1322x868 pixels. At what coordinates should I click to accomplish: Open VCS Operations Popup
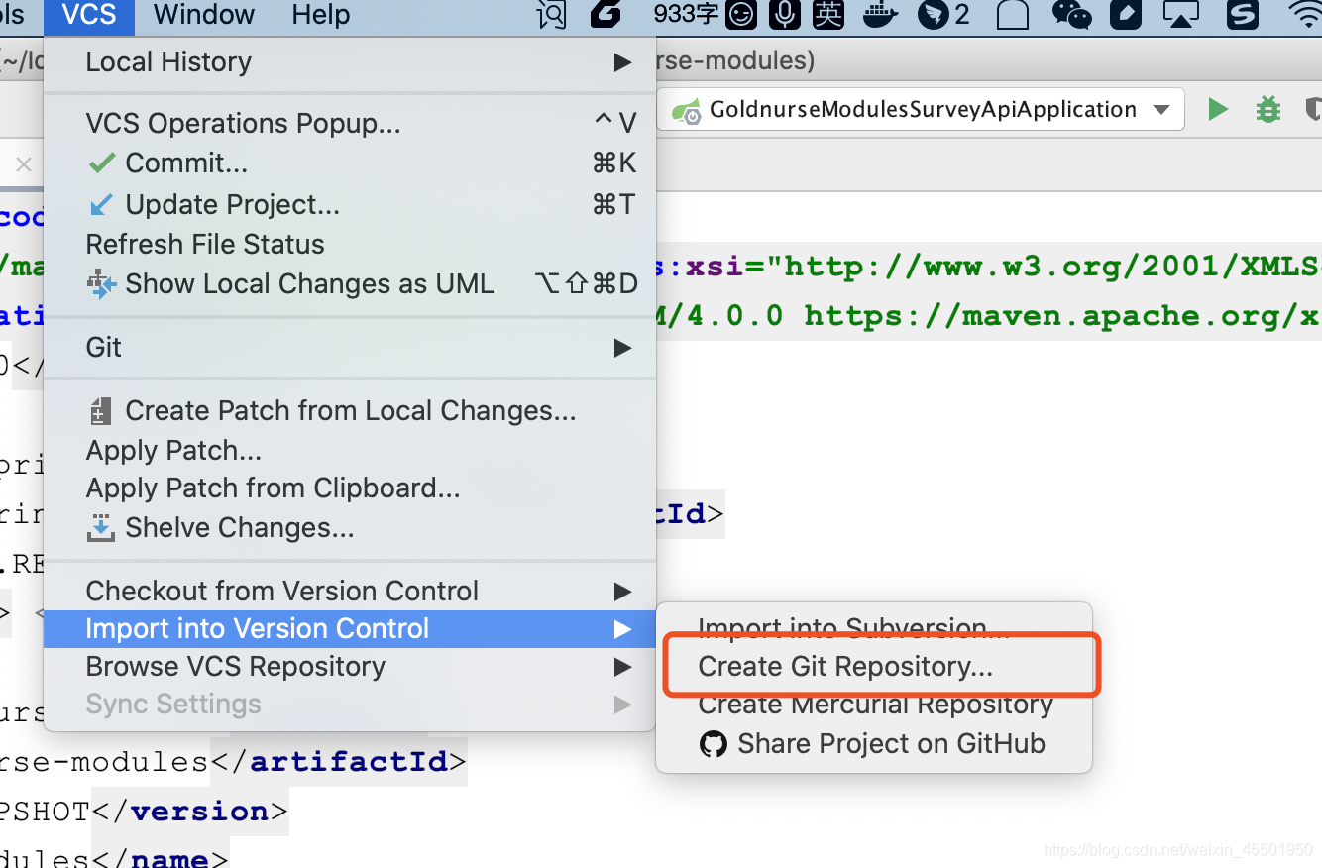[x=349, y=123]
